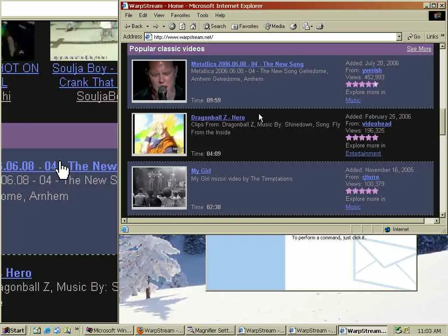Click the magnified Hero link in magnifier pane
This screenshot has width=448, height=336.
[17, 273]
